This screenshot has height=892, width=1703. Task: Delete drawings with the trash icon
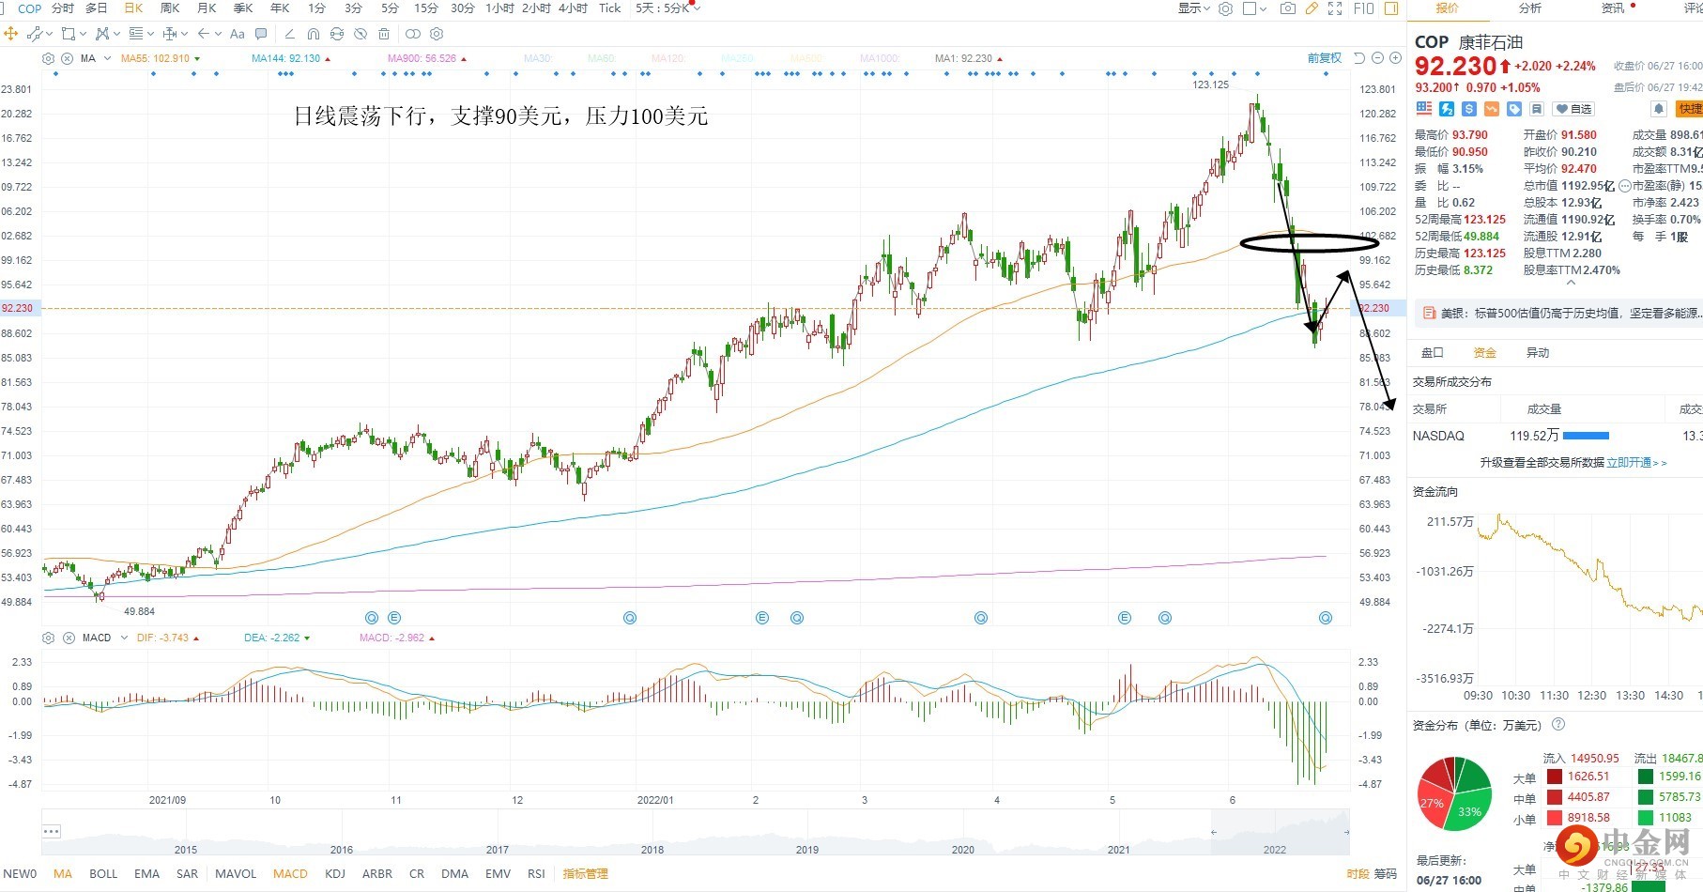tap(384, 34)
